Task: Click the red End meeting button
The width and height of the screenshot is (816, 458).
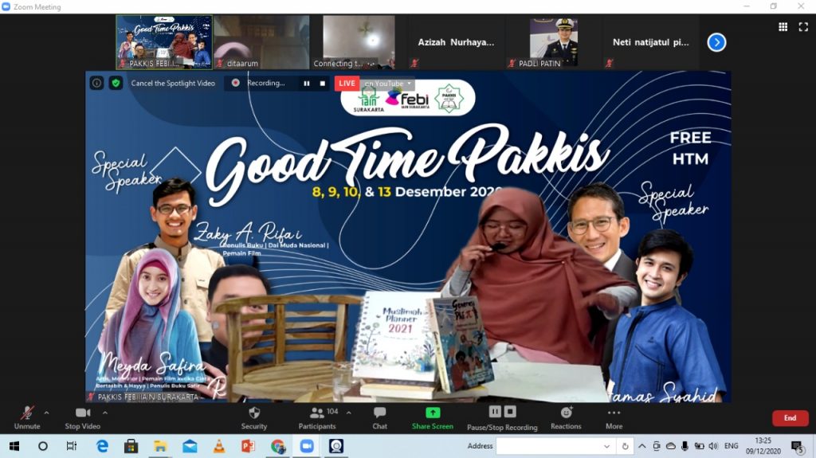Action: pyautogui.click(x=790, y=418)
